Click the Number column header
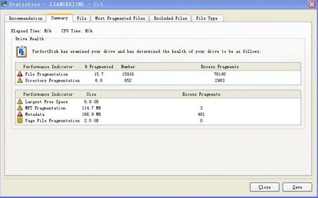Image resolution: width=318 pixels, height=198 pixels. [128, 67]
